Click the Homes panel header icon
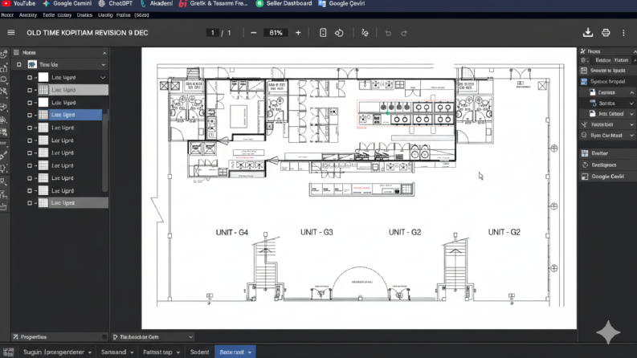Image resolution: width=637 pixels, height=358 pixels. pyautogui.click(x=16, y=52)
